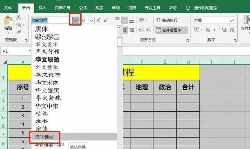Click the increase indent icon
The width and height of the screenshot is (250, 149).
click(148, 30)
